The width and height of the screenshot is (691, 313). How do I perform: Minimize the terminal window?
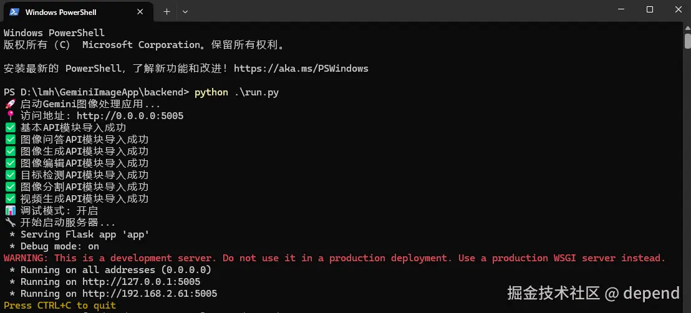click(621, 9)
